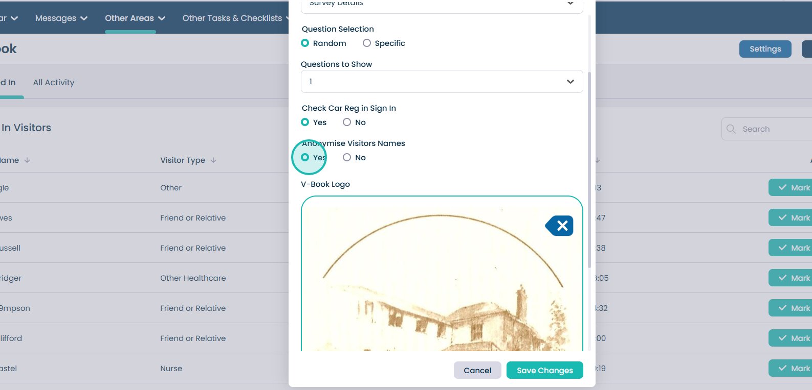Open the Questions to Show dropdown
This screenshot has width=812, height=390.
442,82
